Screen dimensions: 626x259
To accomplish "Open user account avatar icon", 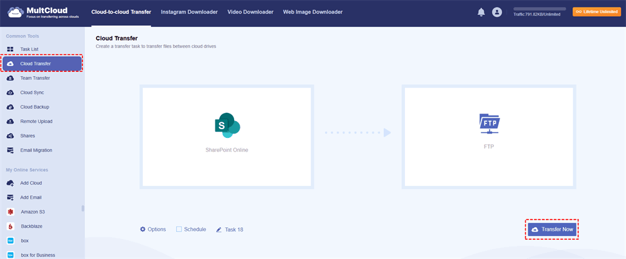I will pos(496,12).
